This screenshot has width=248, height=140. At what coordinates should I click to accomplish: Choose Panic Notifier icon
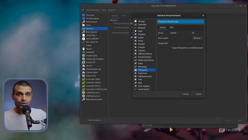(x=136, y=86)
